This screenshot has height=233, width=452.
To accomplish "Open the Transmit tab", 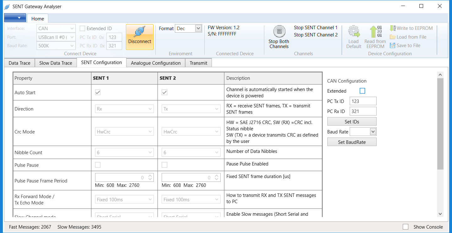I will [x=198, y=63].
